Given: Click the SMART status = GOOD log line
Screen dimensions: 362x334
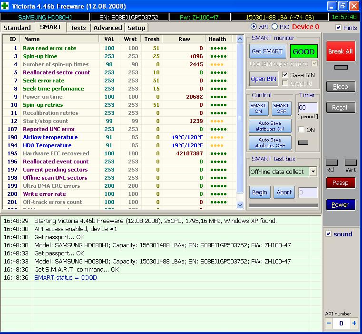Looking at the screenshot, I should point(66,278).
